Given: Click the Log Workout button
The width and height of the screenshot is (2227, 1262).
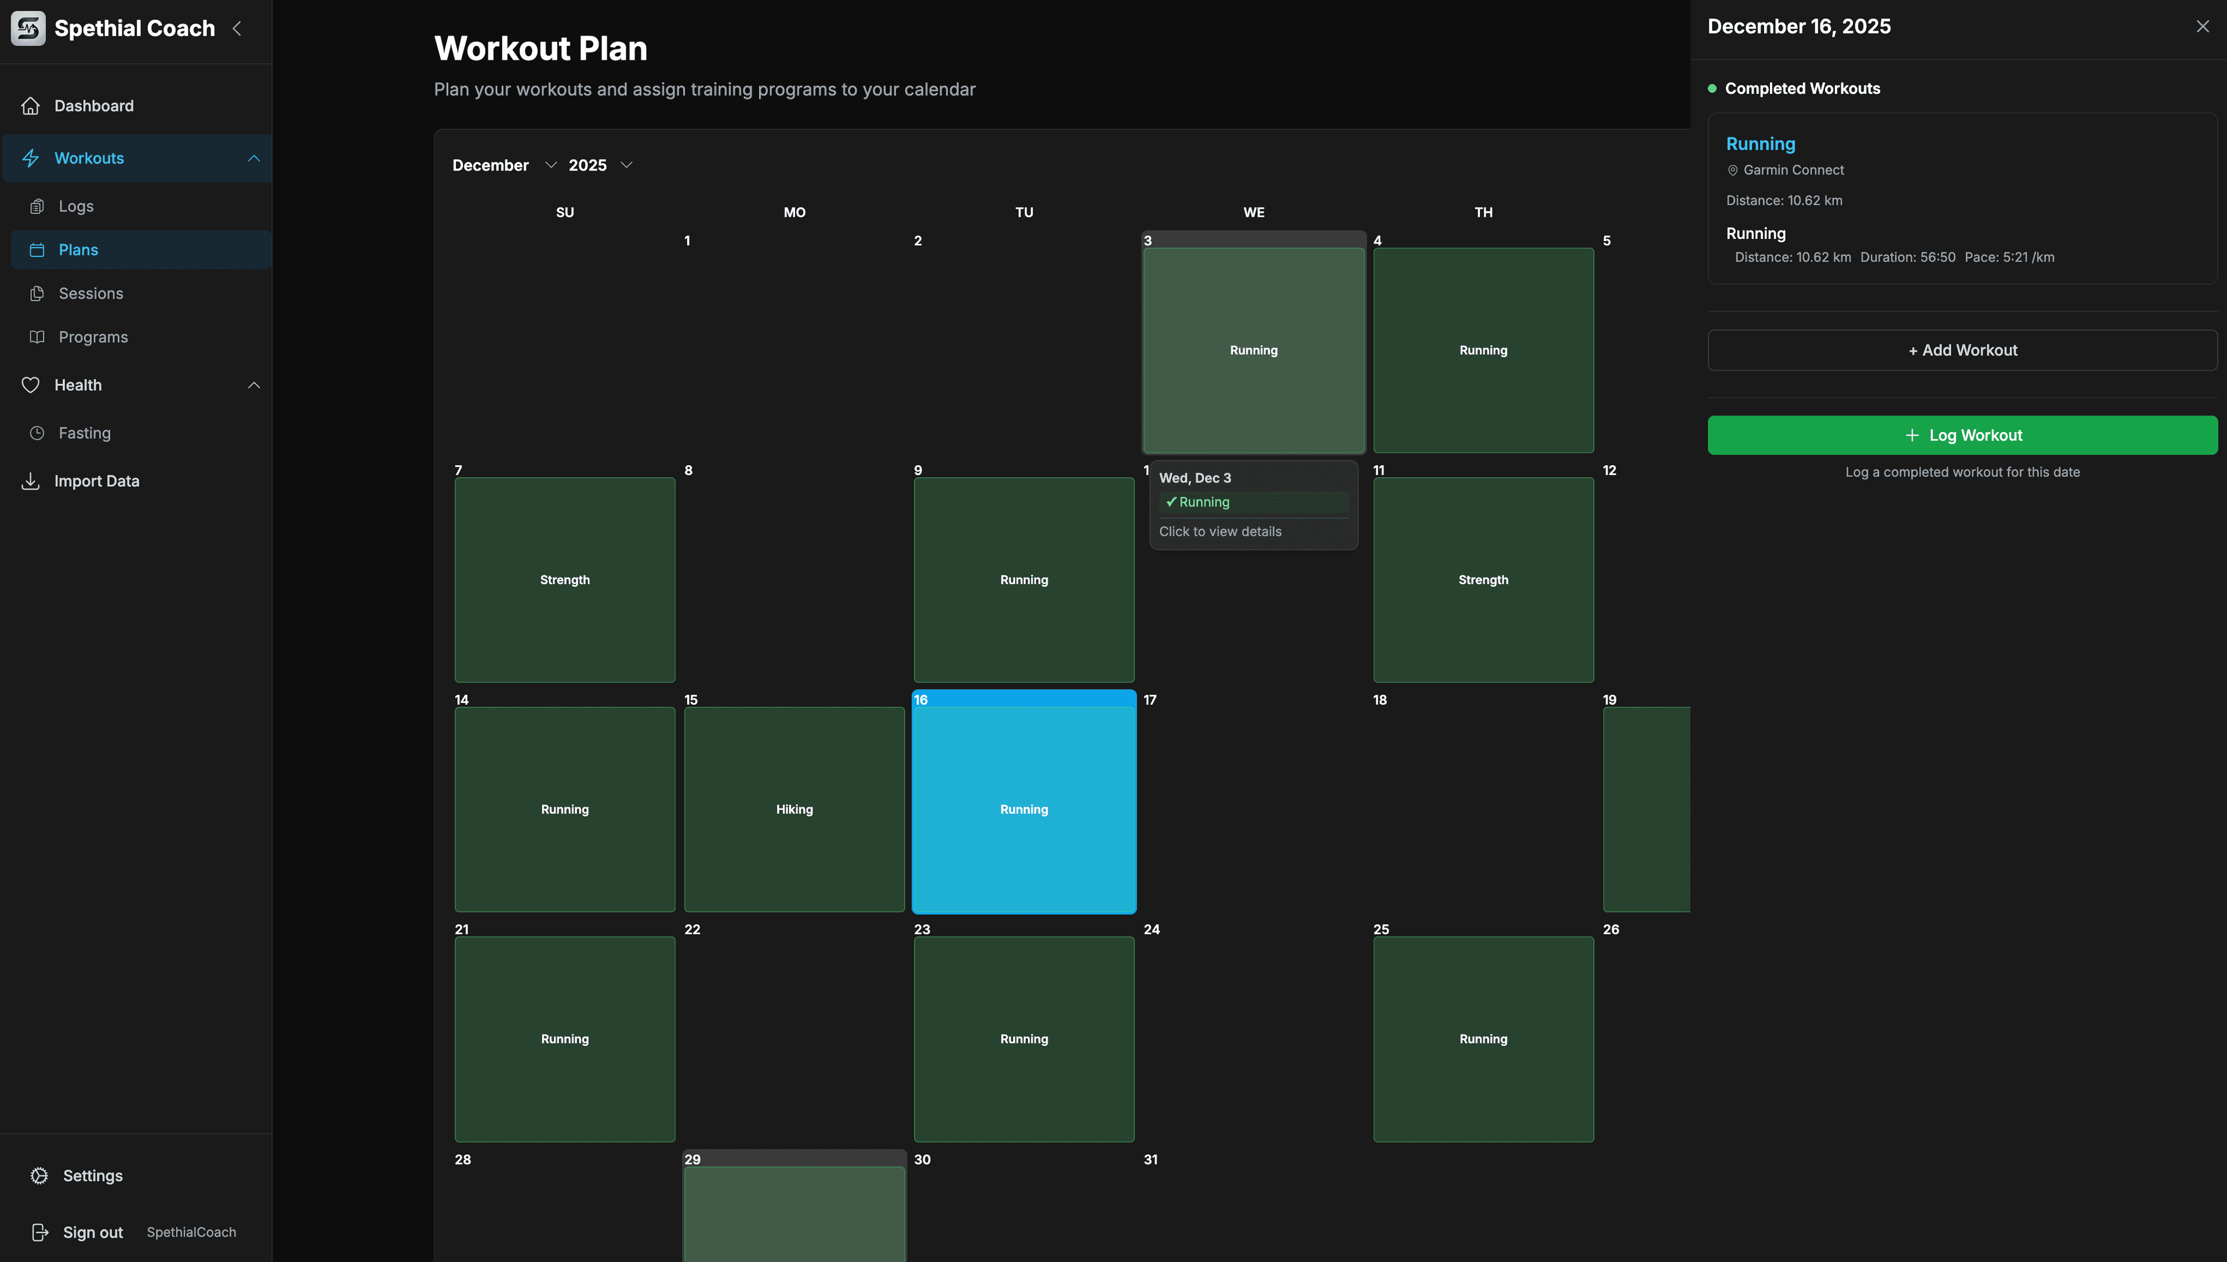Looking at the screenshot, I should tap(1962, 434).
